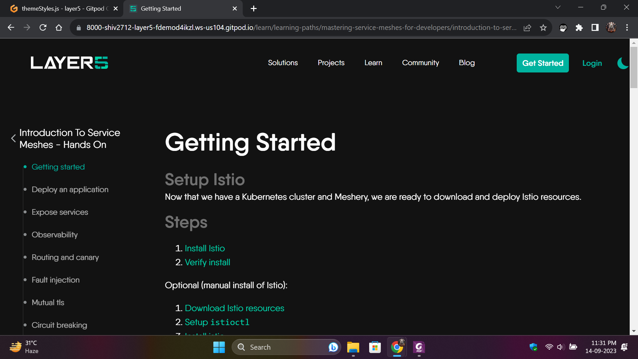Toggle dark mode with the moon icon
Viewport: 638px width, 359px height.
click(623, 63)
